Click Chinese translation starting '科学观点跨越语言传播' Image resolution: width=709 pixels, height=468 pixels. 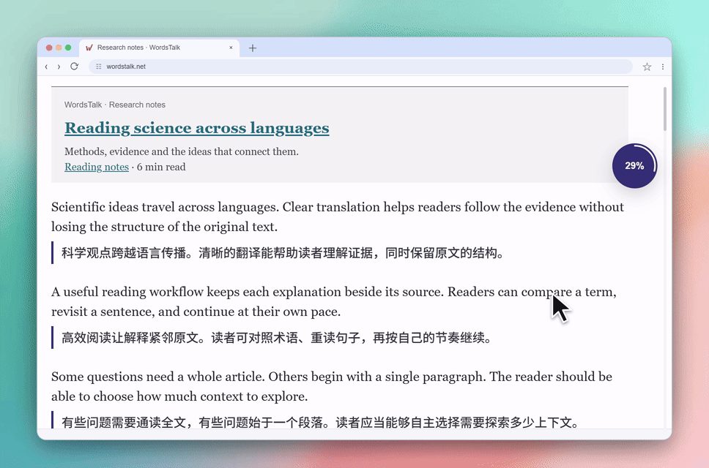tap(283, 253)
